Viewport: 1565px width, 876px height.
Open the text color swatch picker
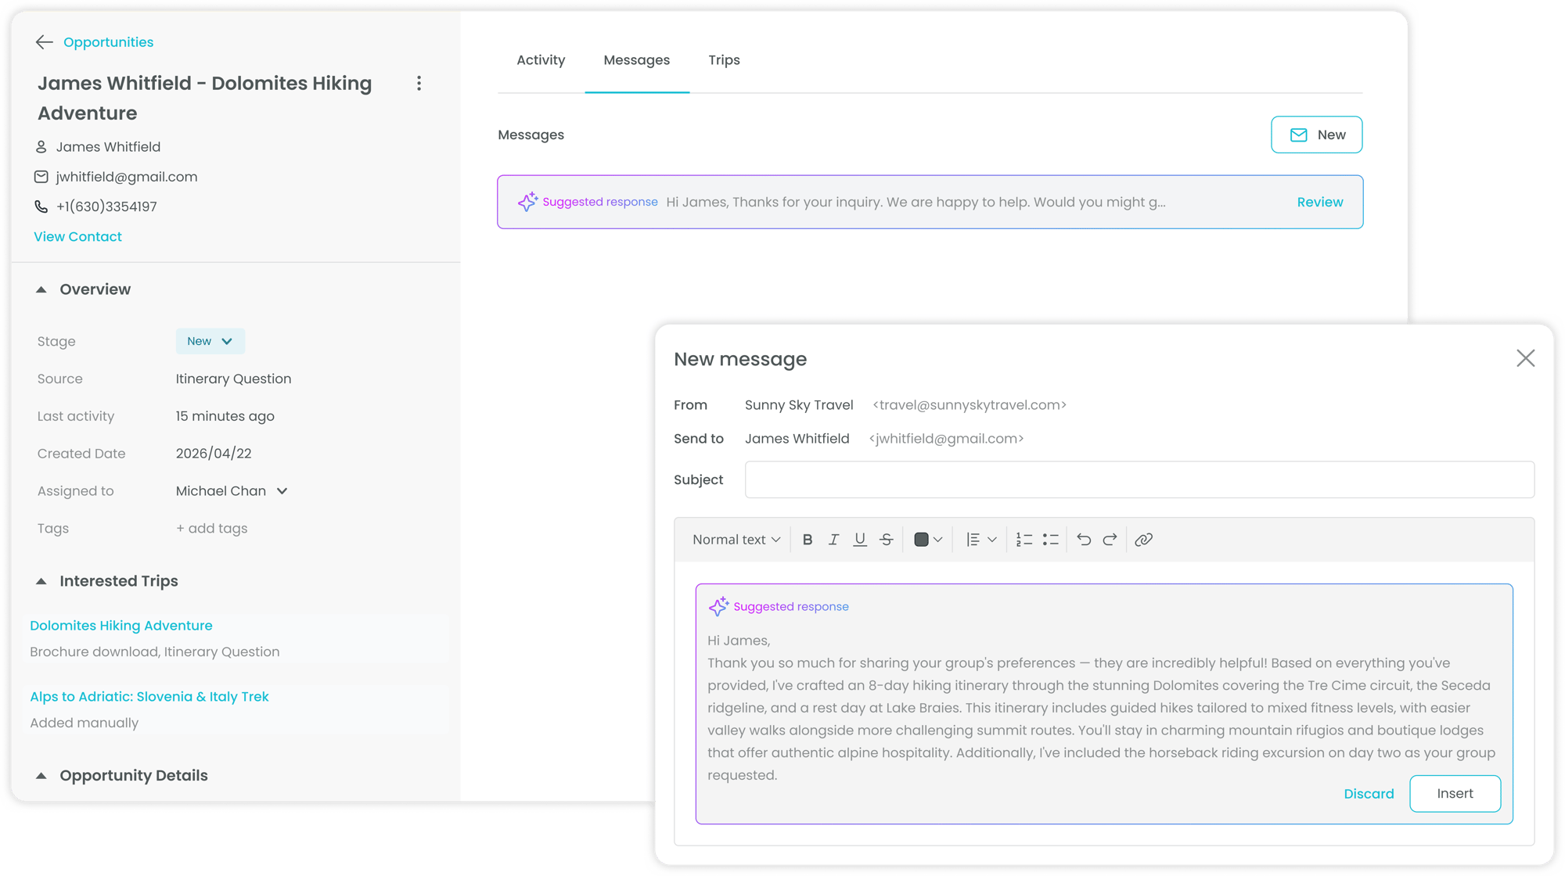(928, 540)
